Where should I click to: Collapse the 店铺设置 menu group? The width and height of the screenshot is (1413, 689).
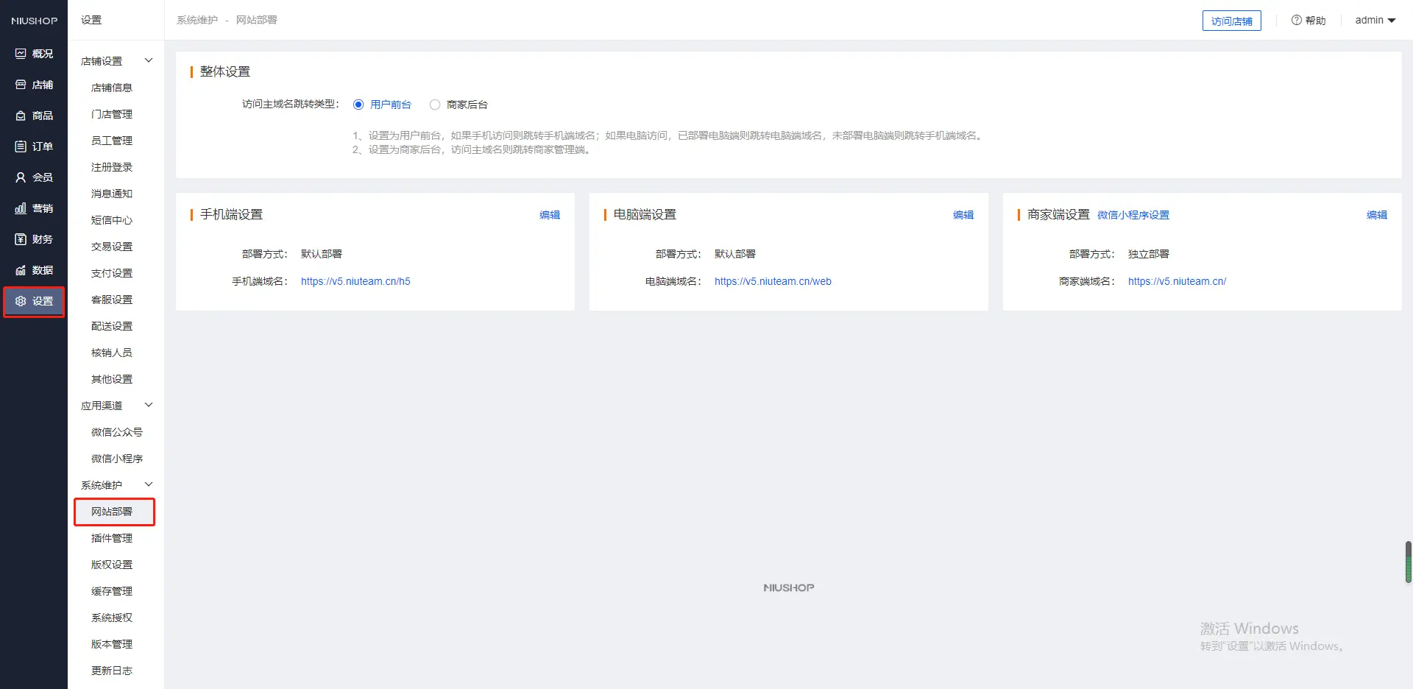(x=149, y=60)
